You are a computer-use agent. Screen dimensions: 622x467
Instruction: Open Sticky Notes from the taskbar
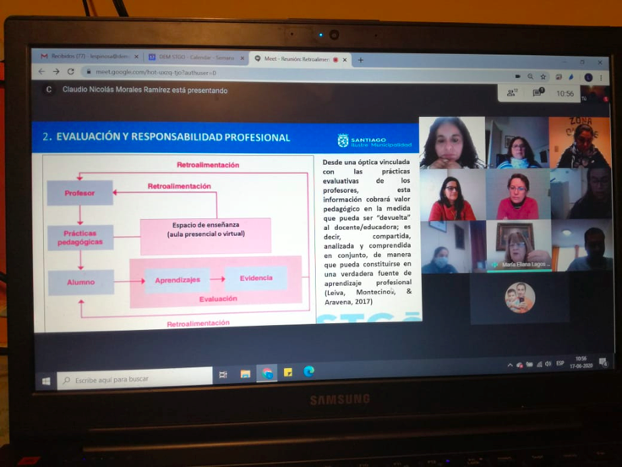[288, 372]
